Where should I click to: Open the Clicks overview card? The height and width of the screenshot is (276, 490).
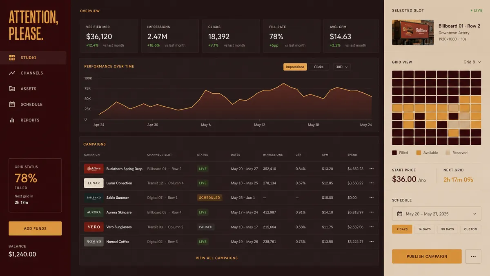[x=231, y=36]
